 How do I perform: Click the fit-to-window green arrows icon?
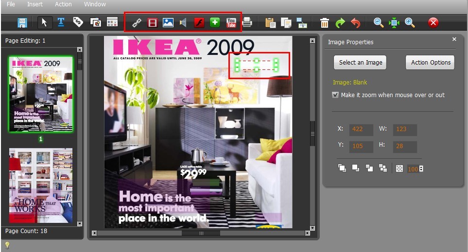394,23
